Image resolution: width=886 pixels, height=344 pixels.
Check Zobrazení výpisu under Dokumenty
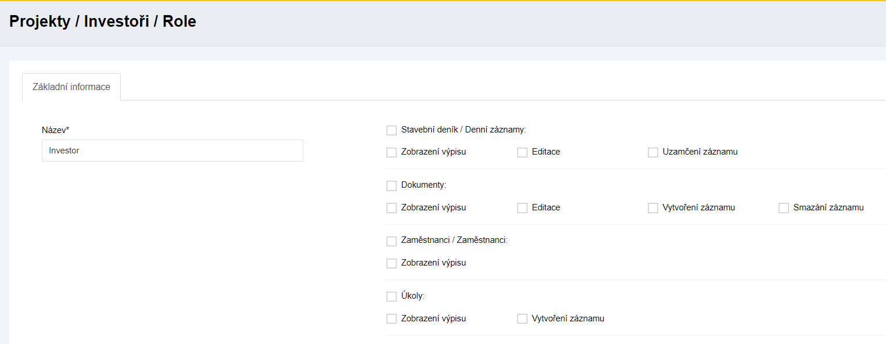click(392, 208)
